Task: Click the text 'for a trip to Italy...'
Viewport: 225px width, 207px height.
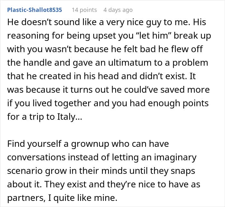Action: [45, 117]
